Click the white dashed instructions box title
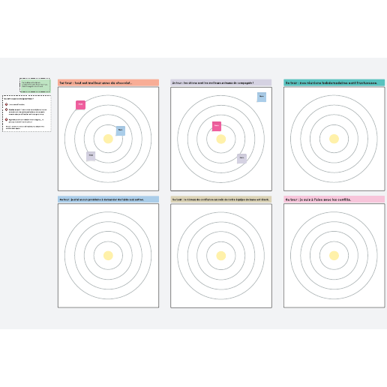The width and height of the screenshot is (387, 387). tap(19, 99)
